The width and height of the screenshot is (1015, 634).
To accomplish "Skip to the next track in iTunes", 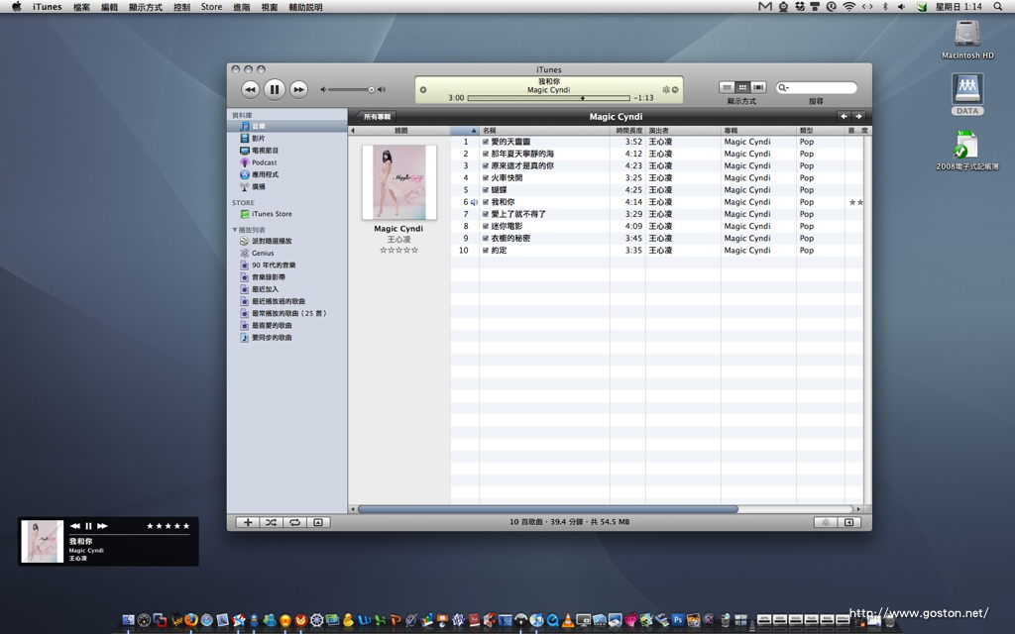I will click(298, 90).
